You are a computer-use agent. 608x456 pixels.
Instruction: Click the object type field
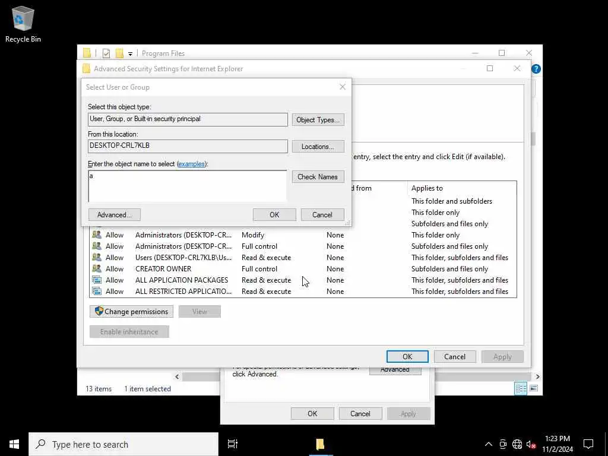coord(188,119)
